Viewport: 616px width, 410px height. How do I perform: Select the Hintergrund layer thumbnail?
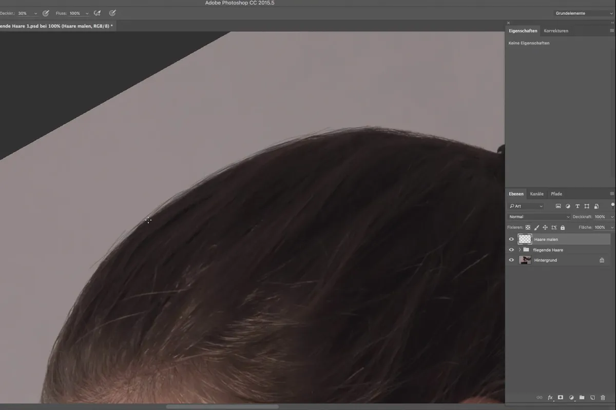[525, 260]
